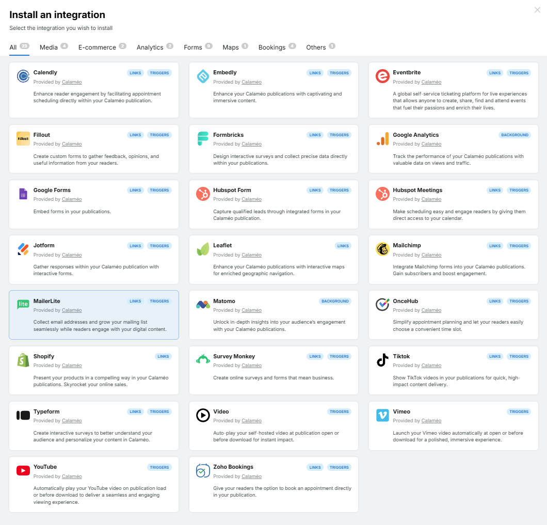Click the OnceHub card description text
This screenshot has width=547, height=525.
(x=458, y=326)
